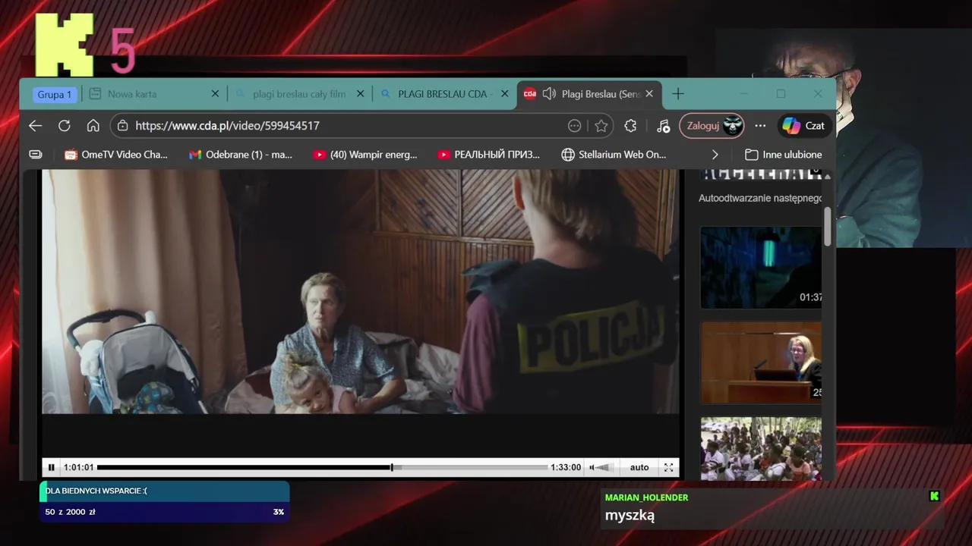Click the Kick logo in chat overlay
Screen dimensions: 972x546
click(x=935, y=496)
